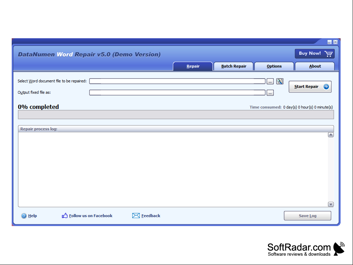This screenshot has width=353, height=265.
Task: Open the About tab
Action: [315, 66]
